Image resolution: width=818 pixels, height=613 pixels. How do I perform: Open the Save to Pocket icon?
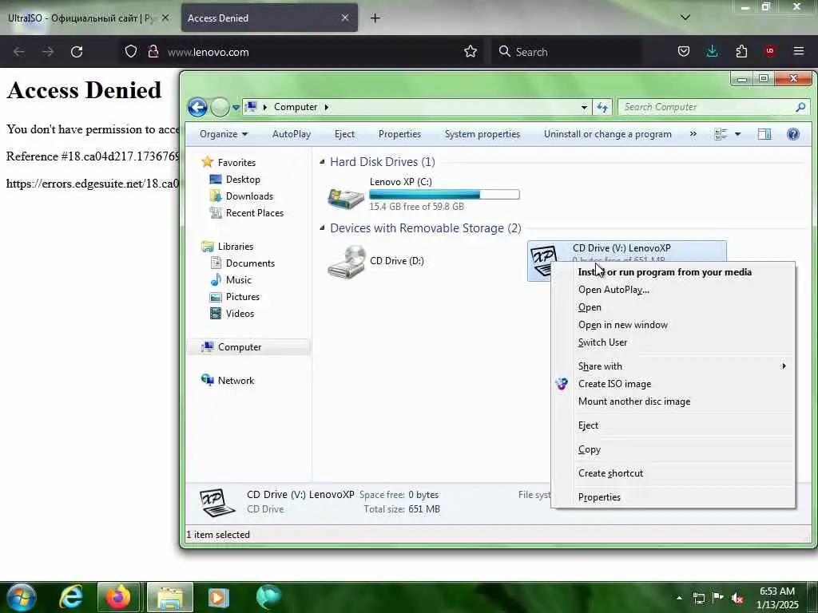tap(684, 51)
